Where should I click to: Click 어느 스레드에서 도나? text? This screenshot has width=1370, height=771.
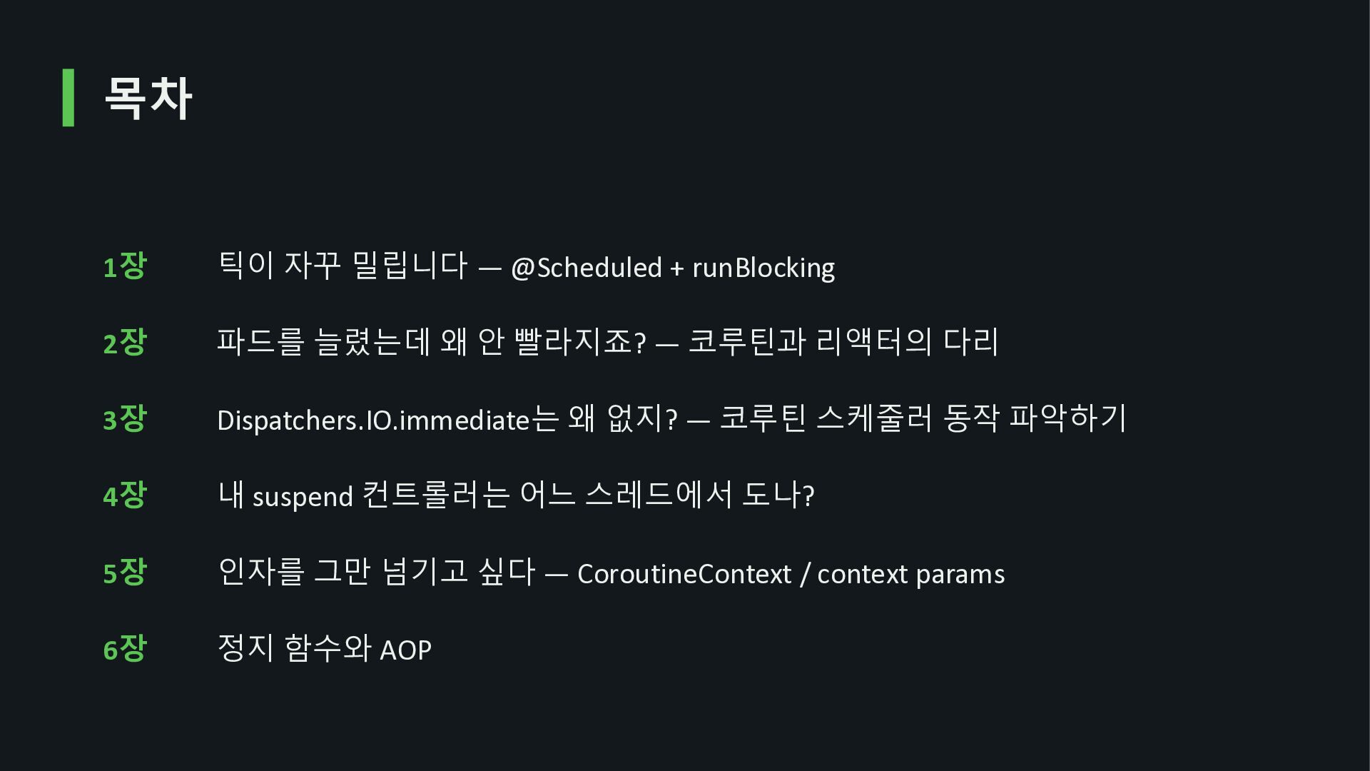(x=667, y=495)
